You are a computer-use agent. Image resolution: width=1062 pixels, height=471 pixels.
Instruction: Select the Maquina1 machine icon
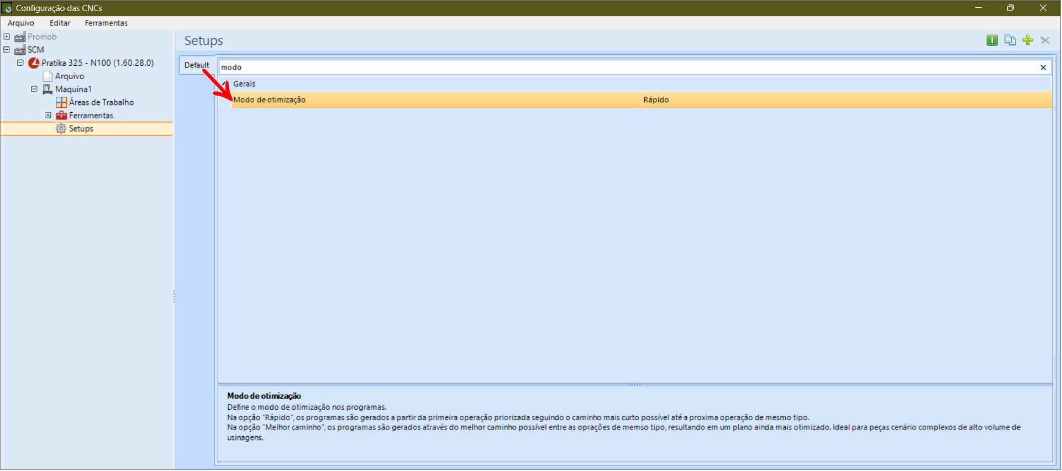coord(48,89)
